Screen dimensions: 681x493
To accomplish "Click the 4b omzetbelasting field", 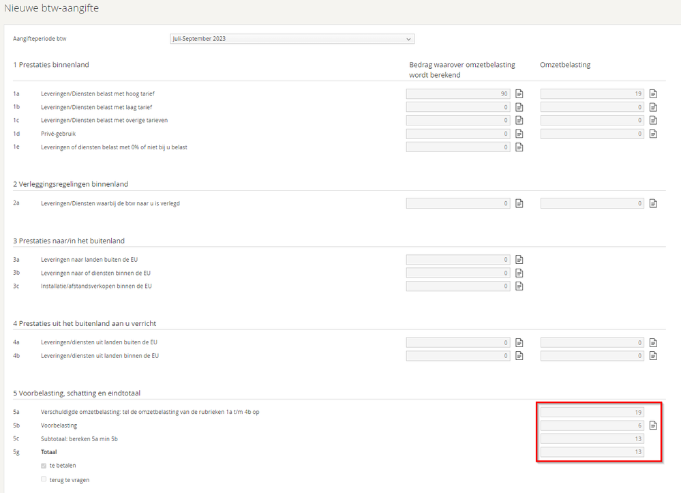I will [x=592, y=356].
